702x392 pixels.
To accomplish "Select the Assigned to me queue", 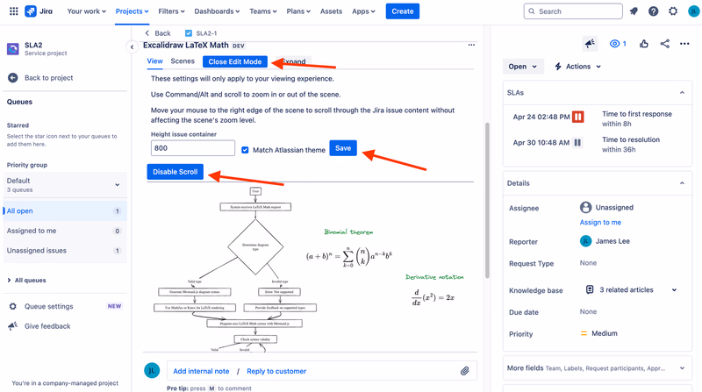I will point(64,231).
